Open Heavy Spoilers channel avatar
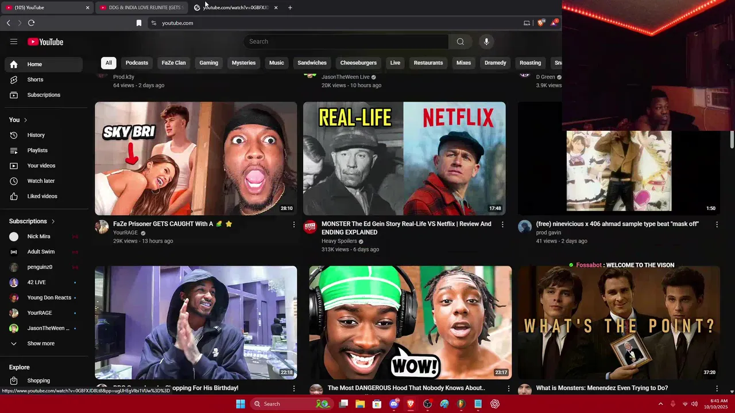Screen dimensions: 735x413 coord(310,227)
